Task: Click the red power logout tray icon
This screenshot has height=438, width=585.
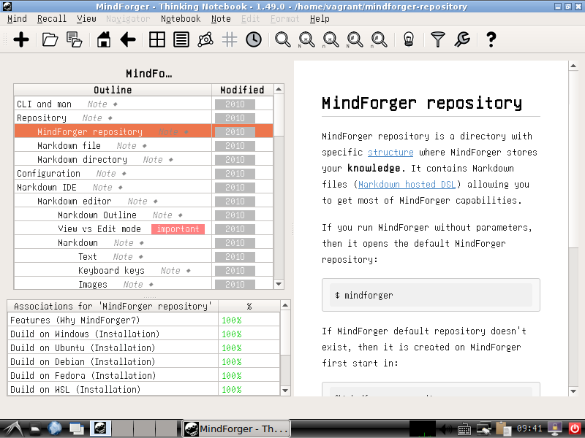Action: pyautogui.click(x=575, y=429)
